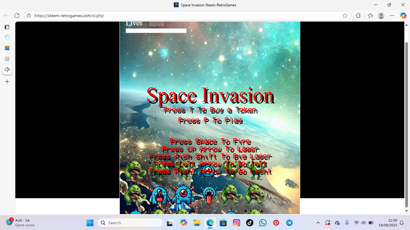Click 'Press Up Arrow To Laser' instruction
The height and width of the screenshot is (230, 410).
(211, 149)
